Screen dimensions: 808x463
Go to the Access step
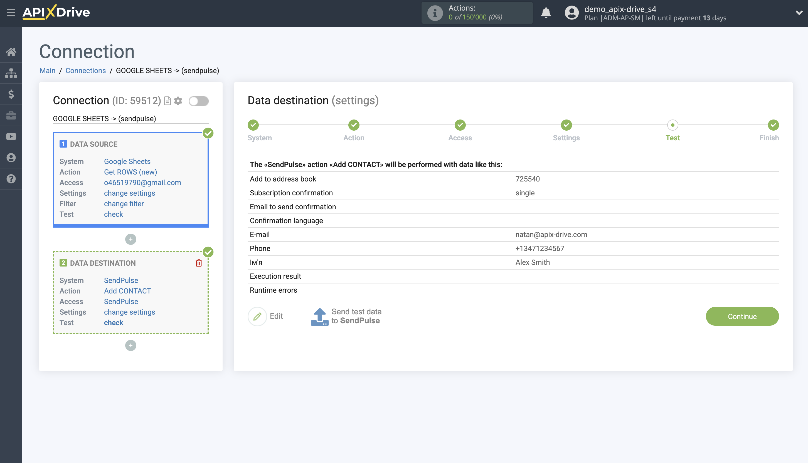tap(460, 125)
